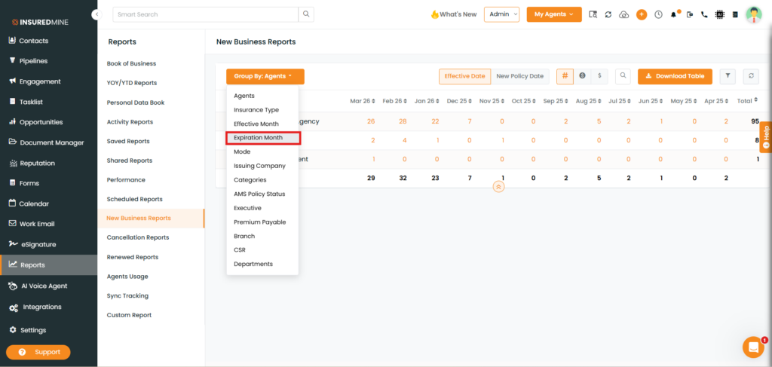
Task: Open the My Agents dropdown
Action: (x=553, y=14)
